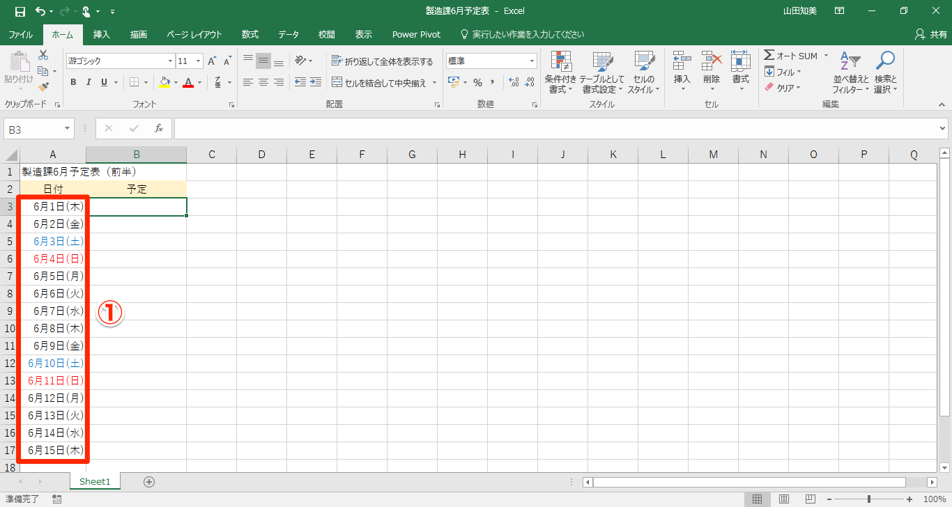952x507 pixels.
Task: Click the formula bar input field
Action: 555,129
